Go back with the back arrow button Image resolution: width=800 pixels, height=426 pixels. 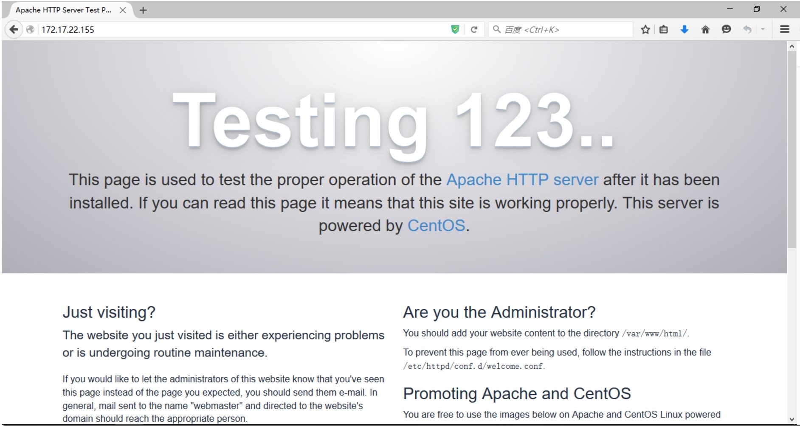click(x=14, y=29)
